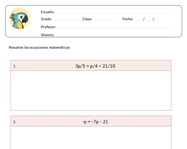
Task: Click the Fecha label
Action: 128,19
